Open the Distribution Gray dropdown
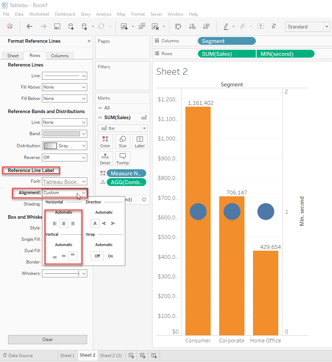The width and height of the screenshot is (332, 362). 64,146
